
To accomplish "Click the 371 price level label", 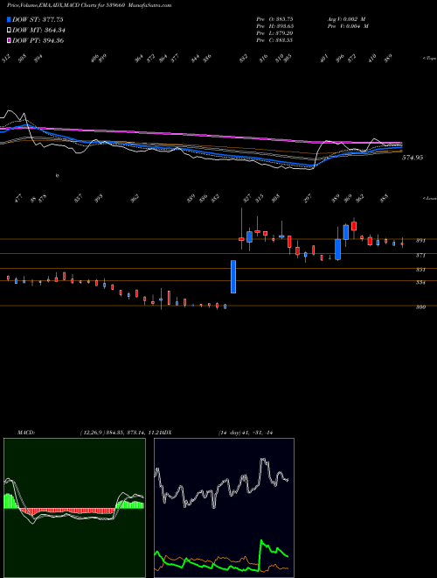I will (x=420, y=255).
